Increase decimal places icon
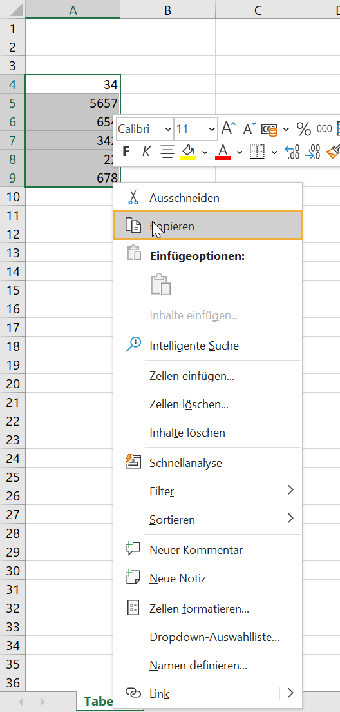The width and height of the screenshot is (340, 712). (x=292, y=152)
